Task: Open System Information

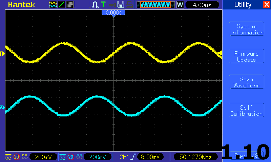Action: click(247, 29)
